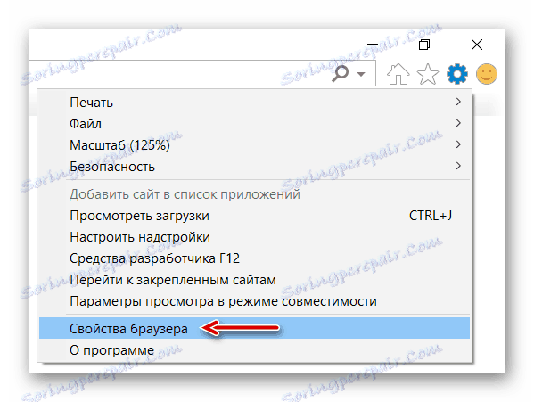The image size is (534, 402).
Task: Select Свойства браузера
Action: [x=254, y=328]
